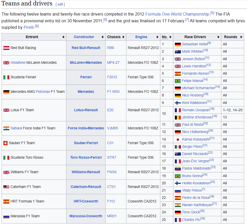Open reference footnote 6
Viewport: 247px width, 224px height.
pos(105,20)
